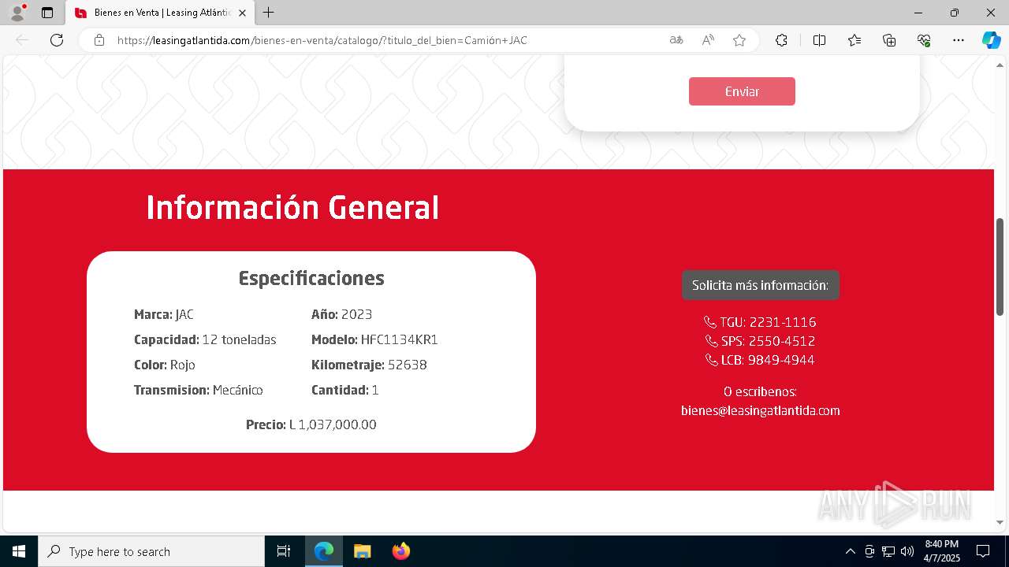
Task: Open Collections icon
Action: [x=889, y=40]
